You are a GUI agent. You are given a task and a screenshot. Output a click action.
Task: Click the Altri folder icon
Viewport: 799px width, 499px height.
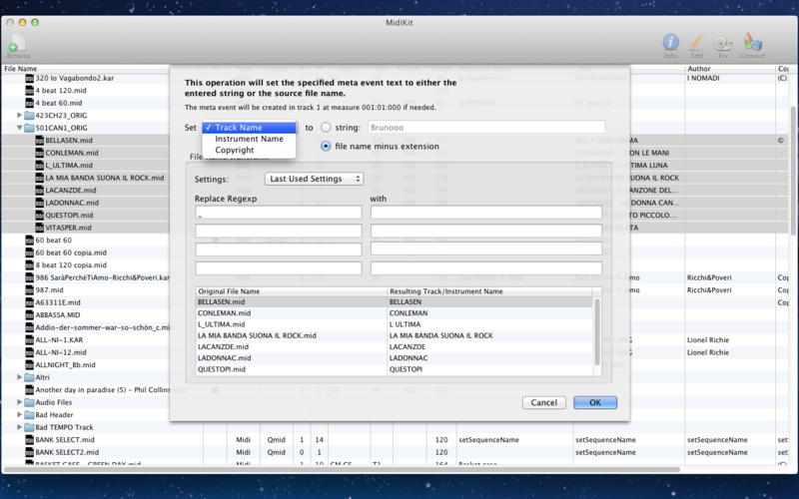[x=29, y=377]
